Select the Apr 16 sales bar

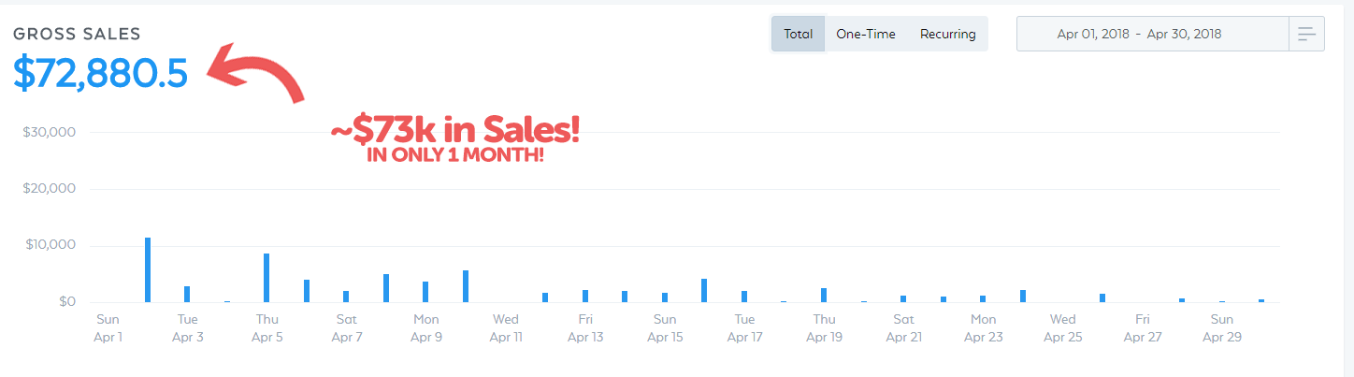[704, 290]
